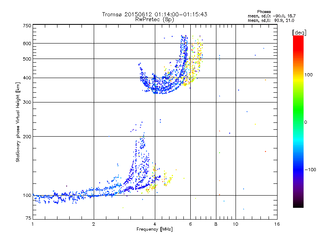Click the 'Frequency [MHz]' axis title
The width and height of the screenshot is (326, 244).
[154, 229]
